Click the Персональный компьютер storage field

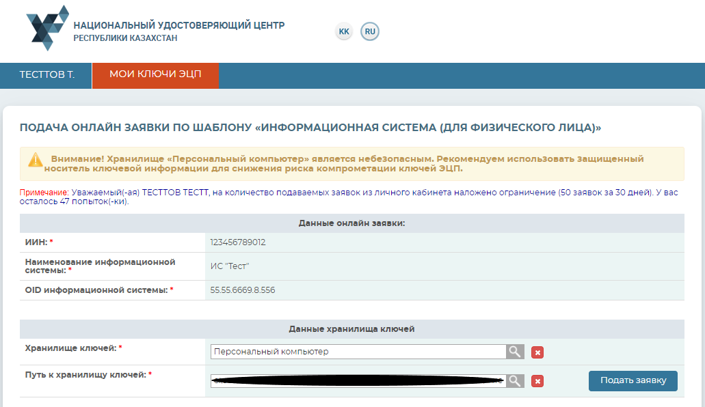pos(358,352)
